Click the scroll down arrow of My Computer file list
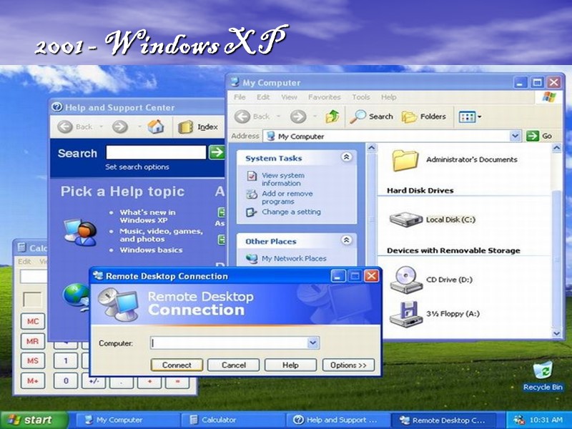Viewport: 572px width, 429px height. pos(556,333)
